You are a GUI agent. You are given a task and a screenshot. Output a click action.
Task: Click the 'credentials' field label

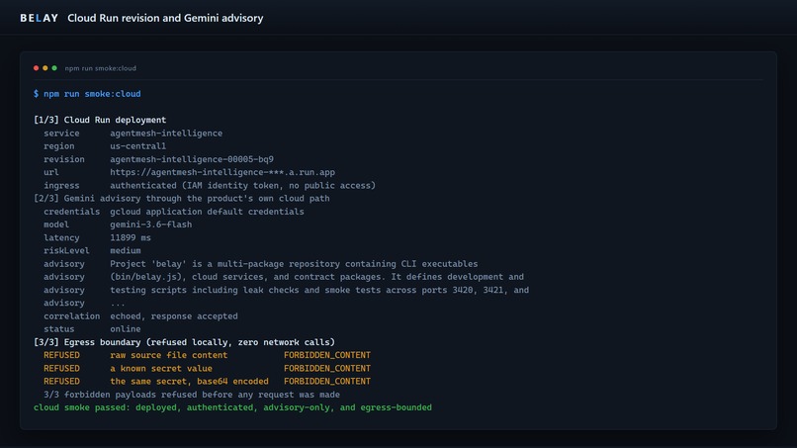(x=71, y=212)
